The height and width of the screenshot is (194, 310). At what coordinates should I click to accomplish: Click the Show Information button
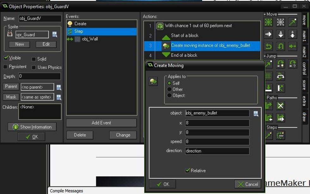coord(32,127)
